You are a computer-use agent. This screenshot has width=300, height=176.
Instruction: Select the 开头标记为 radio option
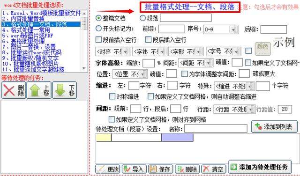coord(98,29)
